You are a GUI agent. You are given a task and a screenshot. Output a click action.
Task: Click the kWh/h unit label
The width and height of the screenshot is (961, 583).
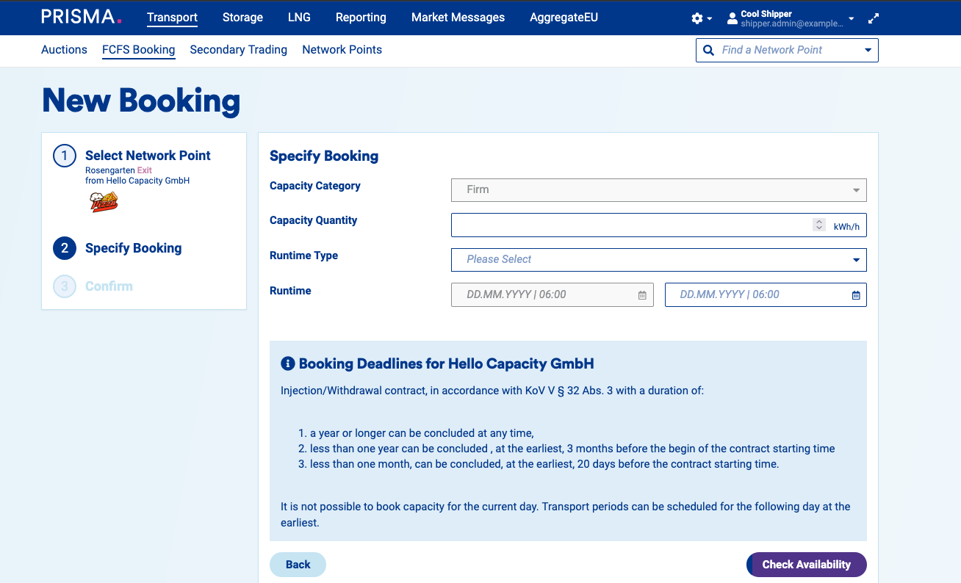click(x=846, y=227)
